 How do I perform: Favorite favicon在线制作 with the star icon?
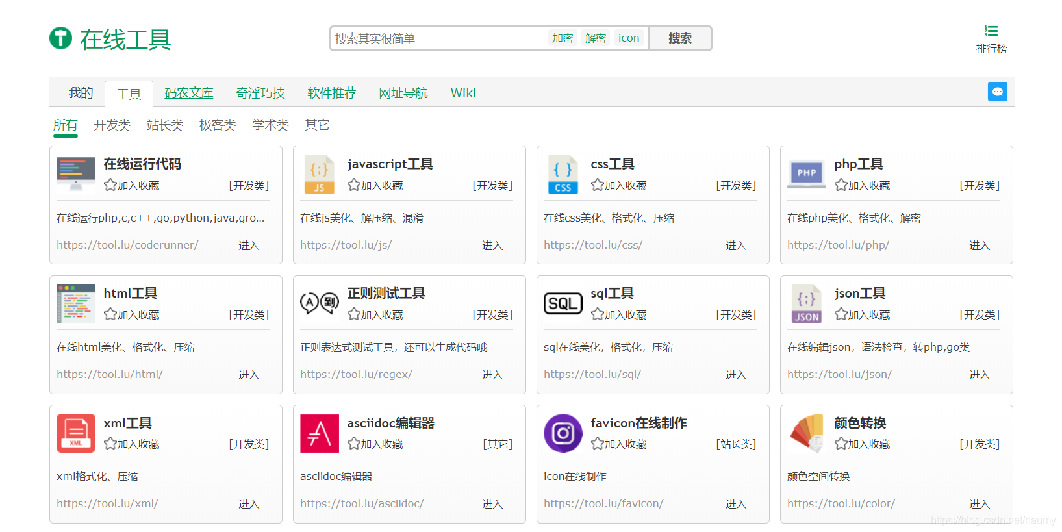(598, 444)
